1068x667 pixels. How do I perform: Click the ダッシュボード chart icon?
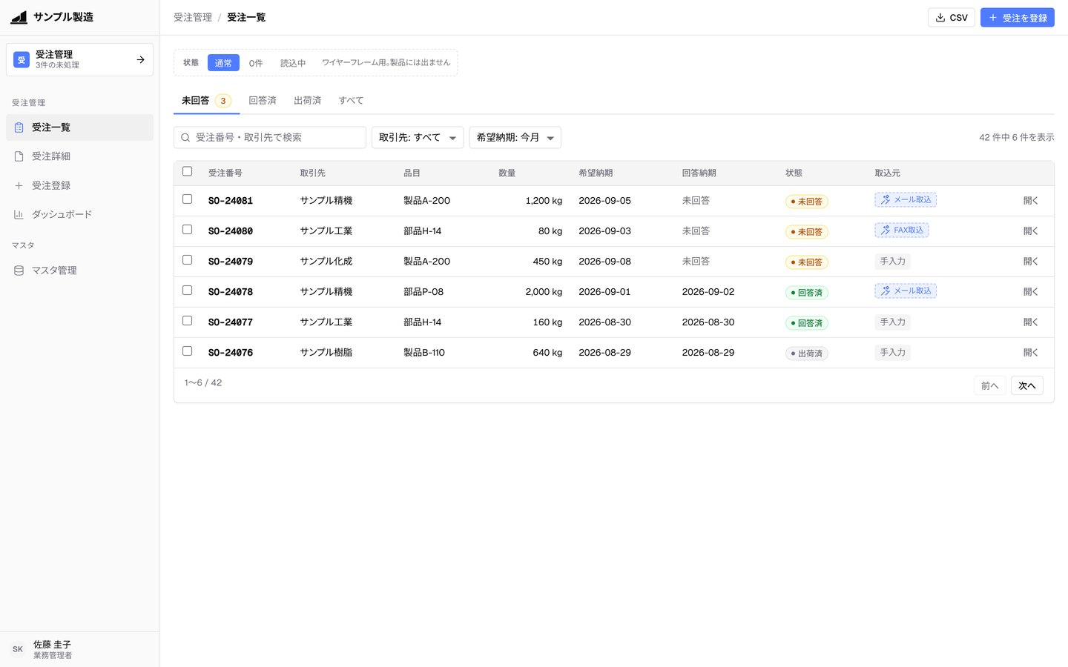19,214
